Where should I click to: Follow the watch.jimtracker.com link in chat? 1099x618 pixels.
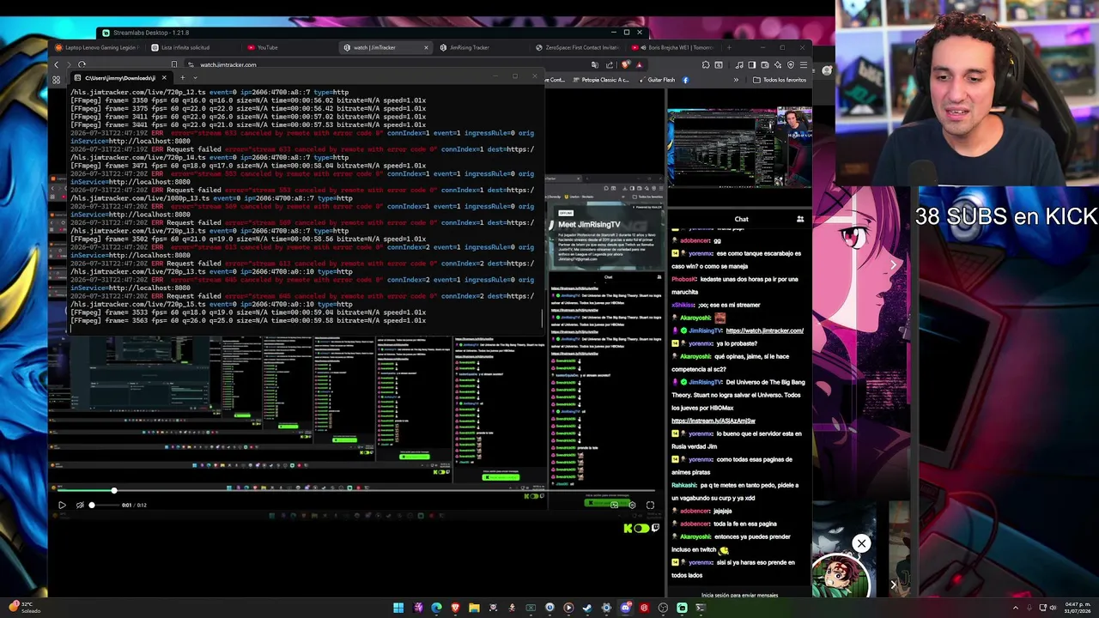[x=764, y=330]
